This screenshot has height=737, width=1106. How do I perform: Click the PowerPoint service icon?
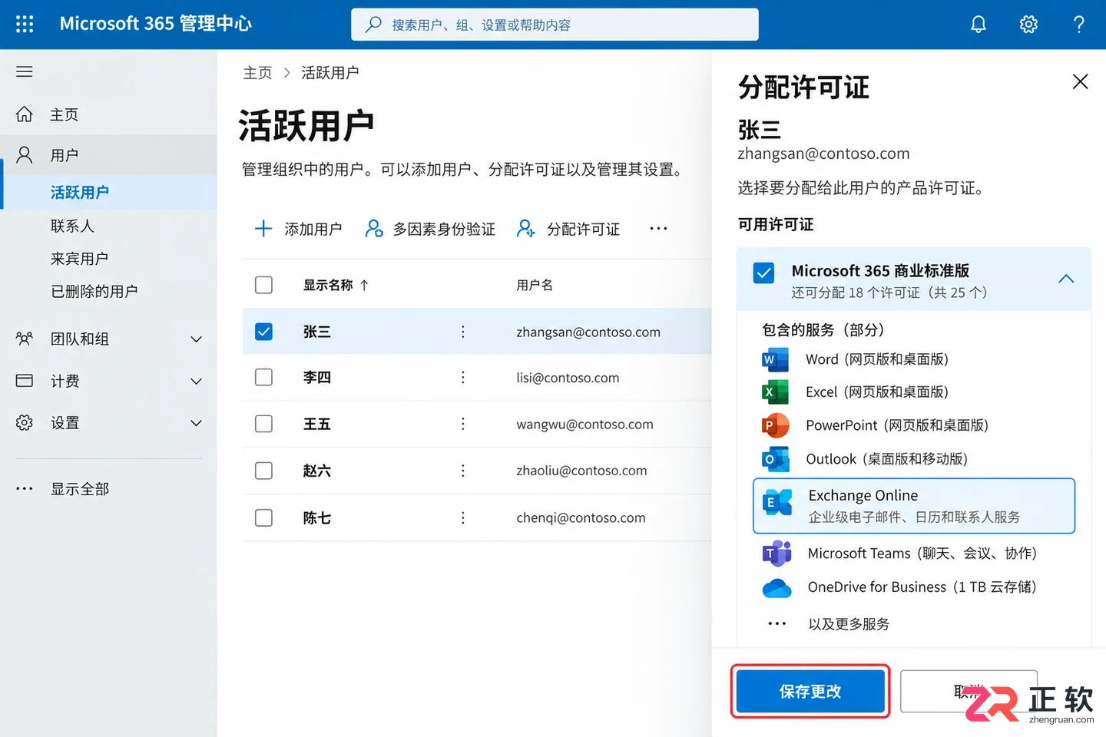[x=775, y=425]
